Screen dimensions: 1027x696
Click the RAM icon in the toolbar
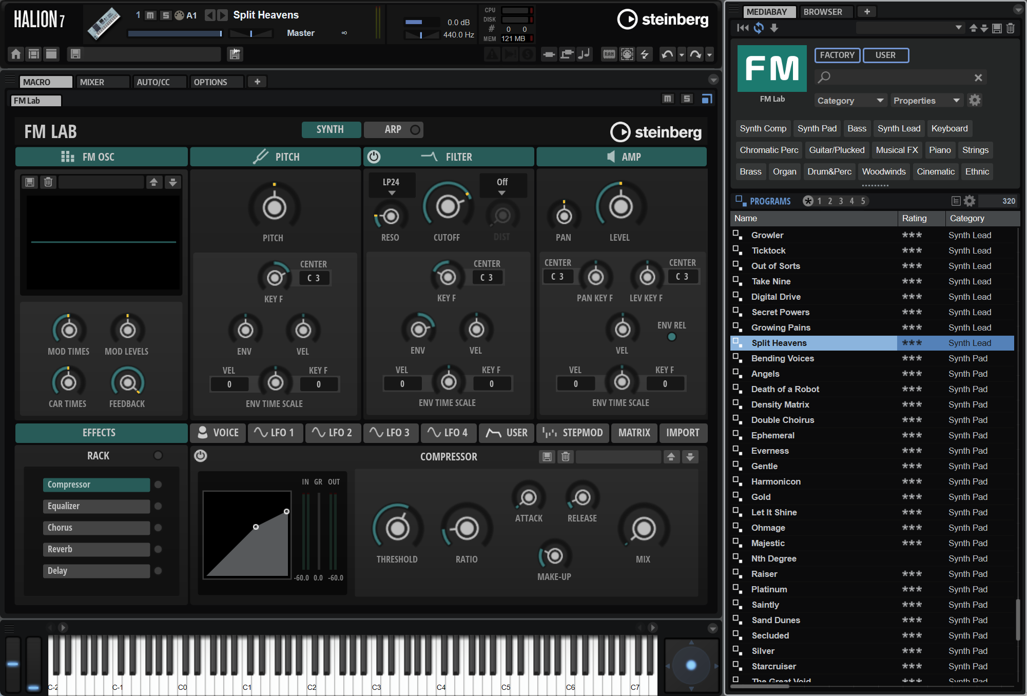(x=609, y=54)
